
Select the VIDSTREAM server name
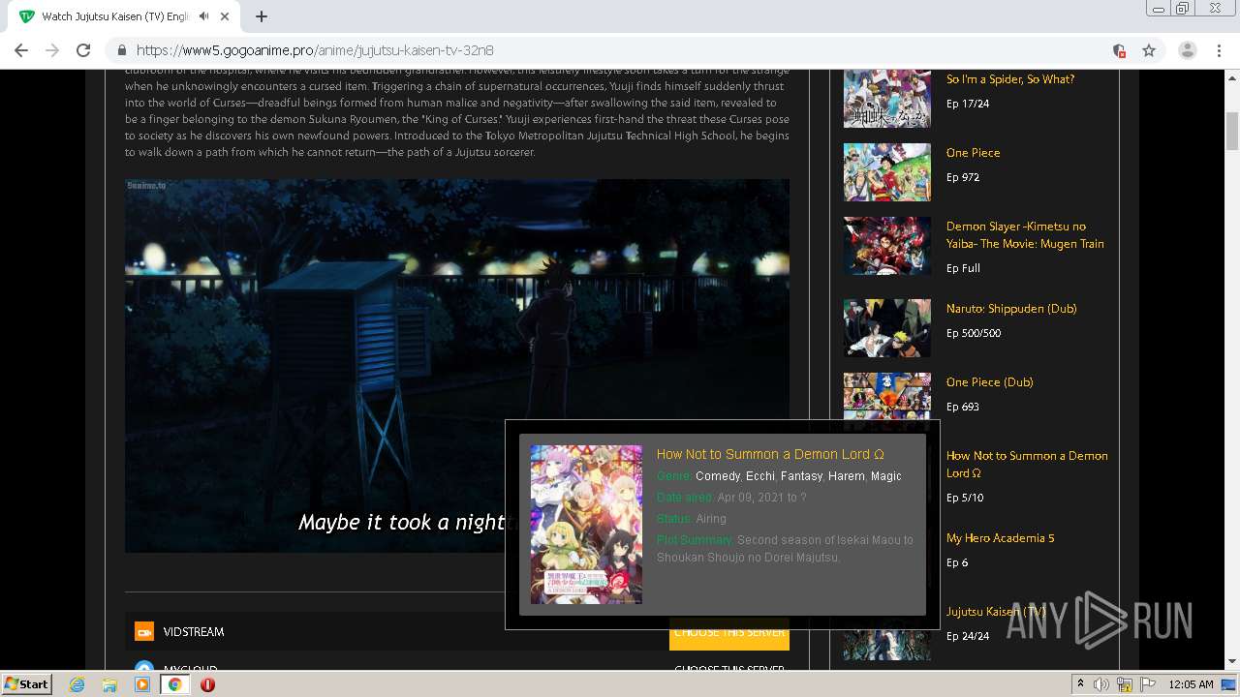194,632
